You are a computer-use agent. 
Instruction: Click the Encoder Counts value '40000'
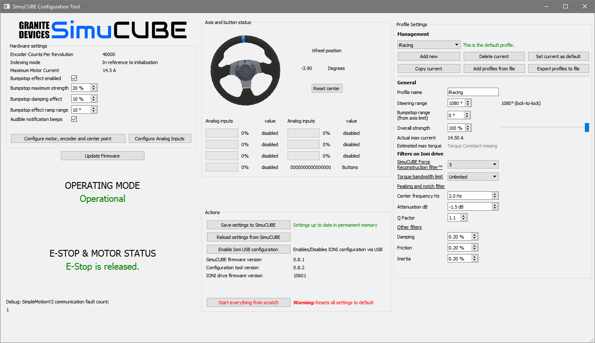[x=109, y=54]
